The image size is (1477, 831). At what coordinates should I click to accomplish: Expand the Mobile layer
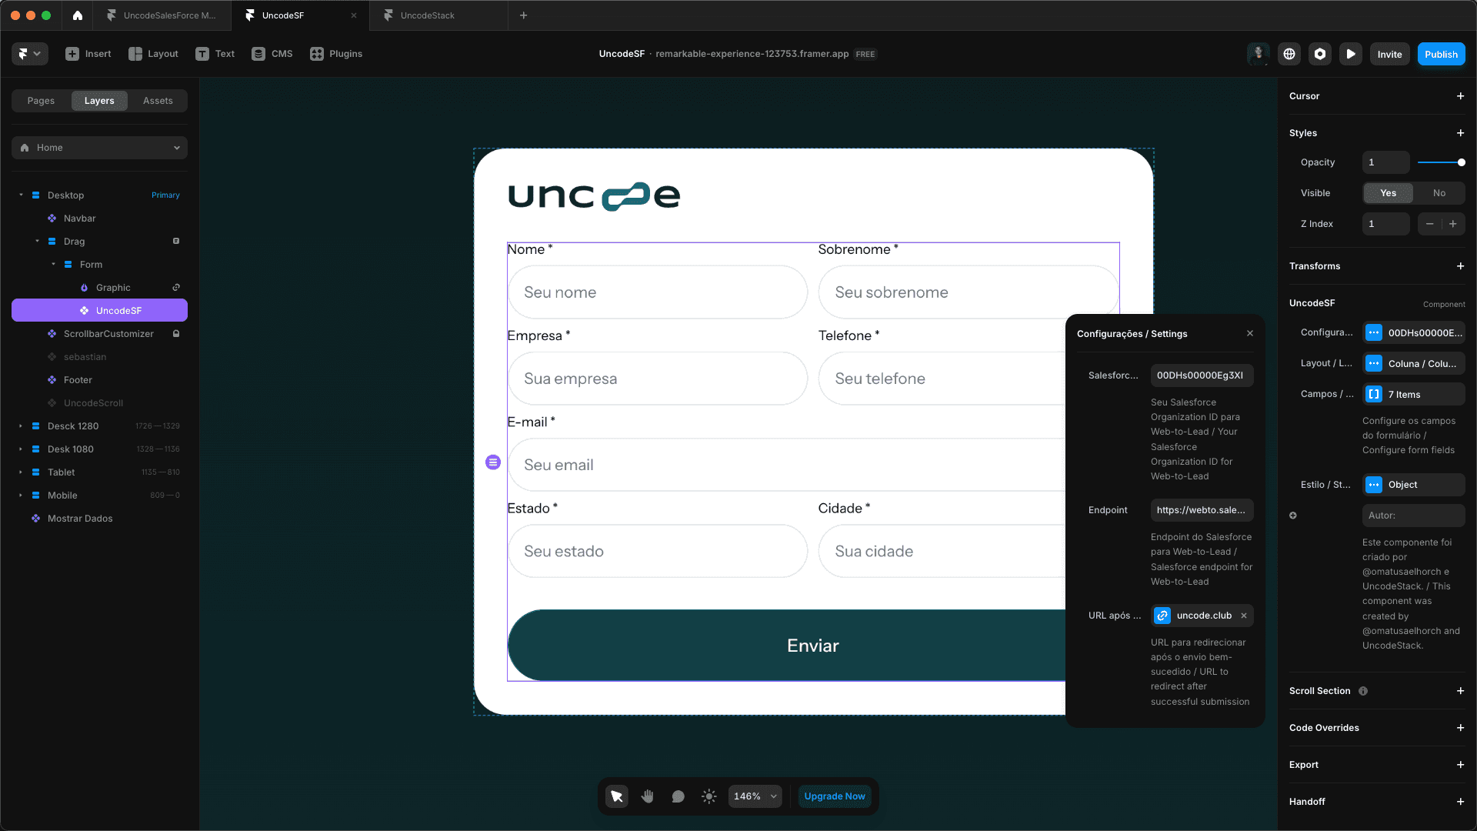21,496
